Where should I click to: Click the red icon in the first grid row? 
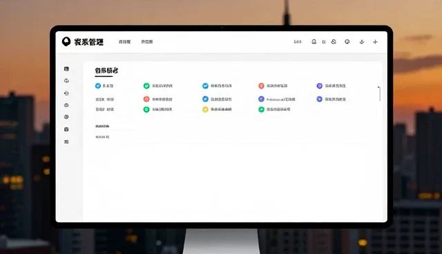coord(261,86)
